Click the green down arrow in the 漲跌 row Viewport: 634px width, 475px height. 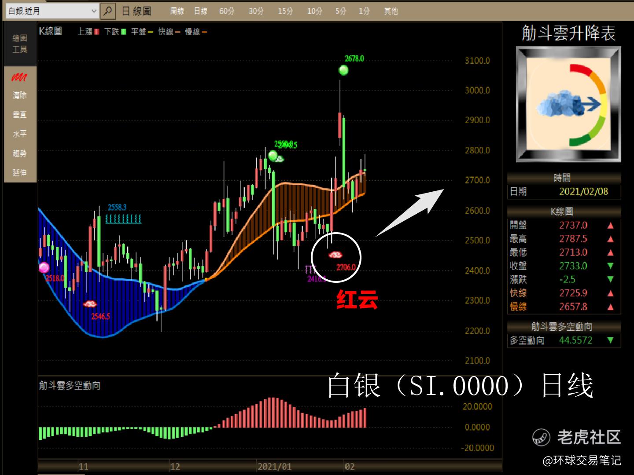pyautogui.click(x=610, y=279)
